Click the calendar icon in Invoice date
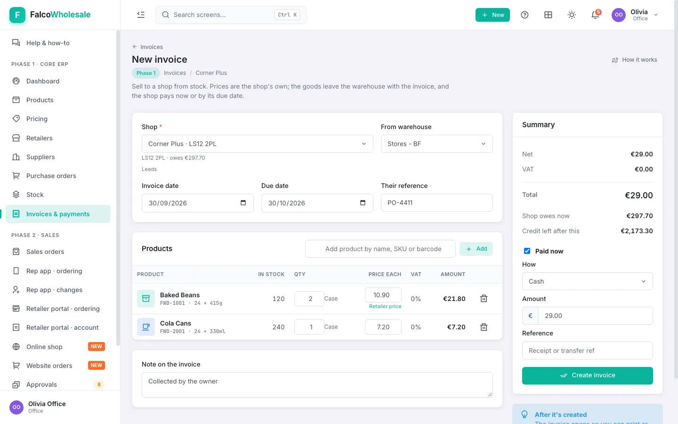Image resolution: width=678 pixels, height=424 pixels. (x=243, y=203)
